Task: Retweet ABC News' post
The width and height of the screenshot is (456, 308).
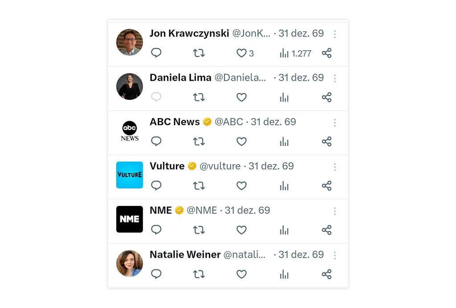Action: [199, 141]
